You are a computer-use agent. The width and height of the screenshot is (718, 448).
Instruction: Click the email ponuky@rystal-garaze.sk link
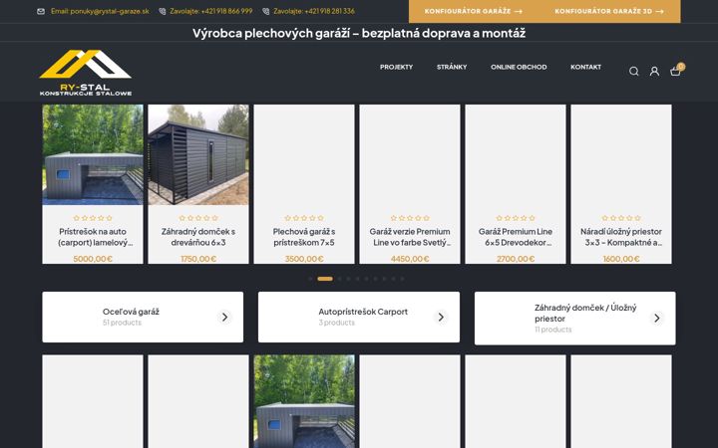coord(100,11)
